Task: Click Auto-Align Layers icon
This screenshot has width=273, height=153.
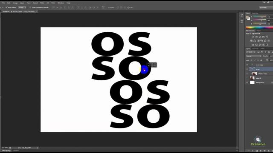Action: (103, 8)
